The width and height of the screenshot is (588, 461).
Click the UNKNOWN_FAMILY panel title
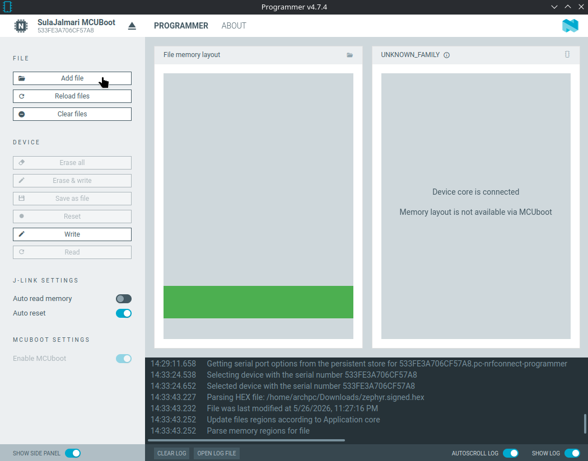tap(410, 55)
